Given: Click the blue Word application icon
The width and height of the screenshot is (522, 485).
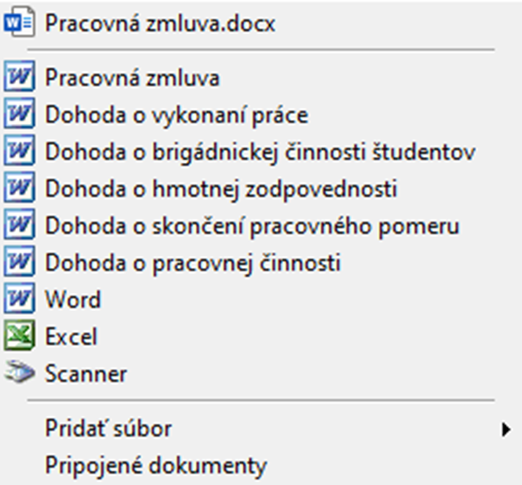Looking at the screenshot, I should pyautogui.click(x=19, y=298).
